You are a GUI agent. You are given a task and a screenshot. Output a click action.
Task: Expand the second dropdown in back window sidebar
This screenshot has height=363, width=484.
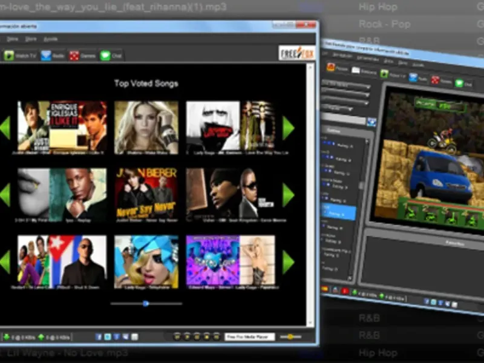345,93
